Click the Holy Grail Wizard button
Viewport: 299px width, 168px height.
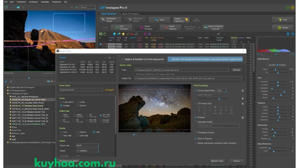pos(135,20)
